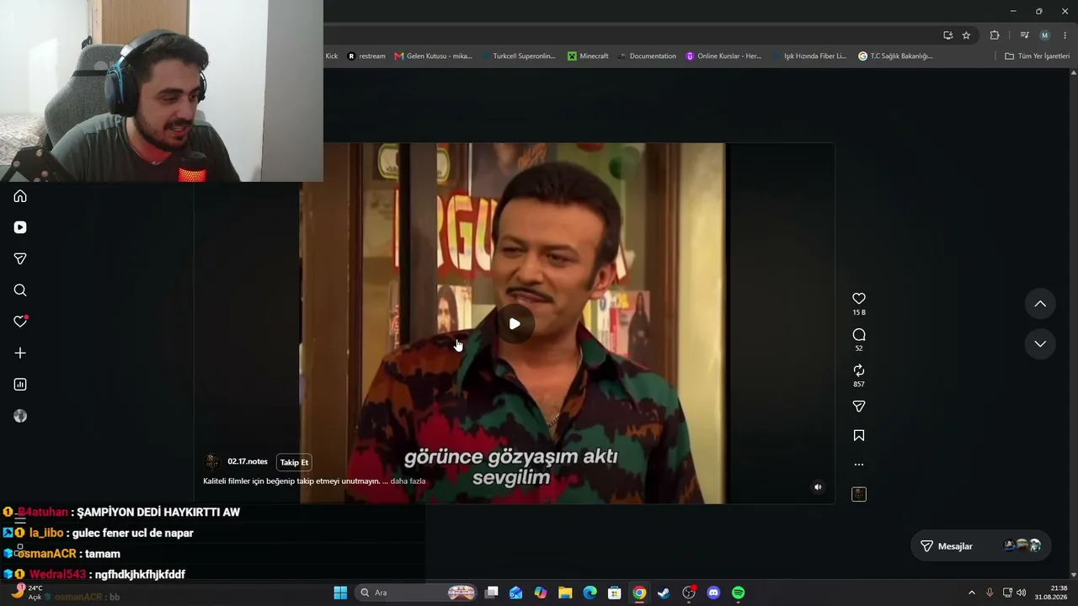1078x606 pixels.
Task: Open the Işık Hızında Fiber bookmark
Action: [x=809, y=56]
